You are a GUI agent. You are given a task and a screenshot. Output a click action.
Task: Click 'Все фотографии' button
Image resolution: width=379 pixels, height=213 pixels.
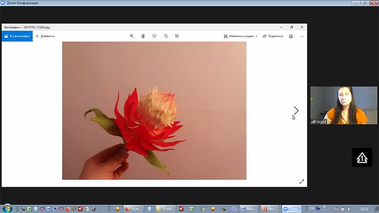(17, 36)
